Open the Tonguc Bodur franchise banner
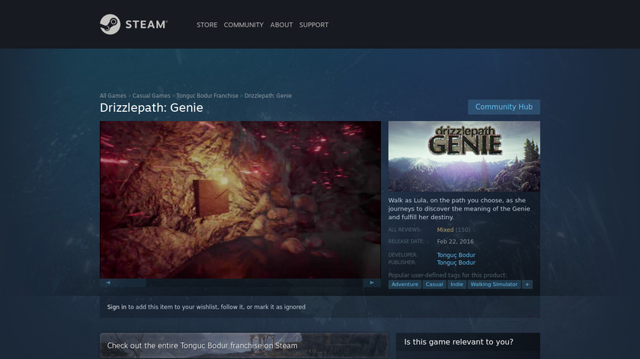Image resolution: width=640 pixels, height=359 pixels. pos(244,345)
